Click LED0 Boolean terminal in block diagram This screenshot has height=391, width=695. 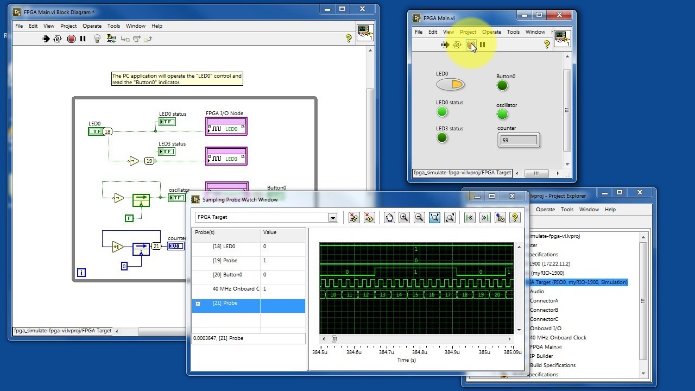[x=96, y=131]
